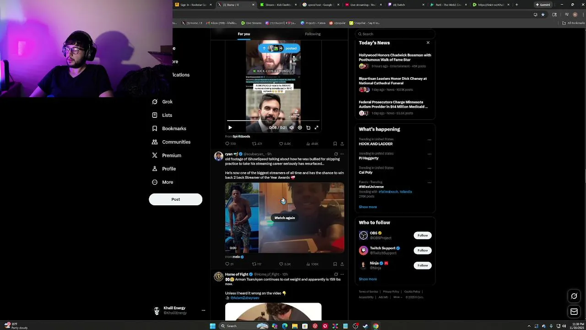
Task: Bookmark the SpiritGoods video post
Action: 335,143
